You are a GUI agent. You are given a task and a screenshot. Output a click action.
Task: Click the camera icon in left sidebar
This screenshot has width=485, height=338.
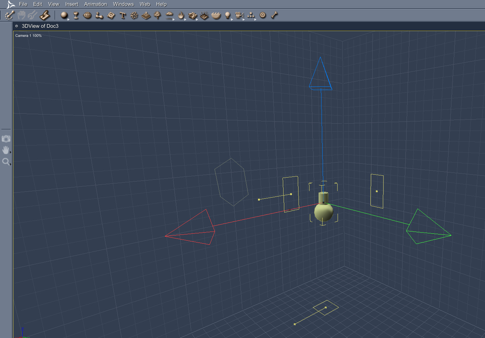[x=6, y=139]
